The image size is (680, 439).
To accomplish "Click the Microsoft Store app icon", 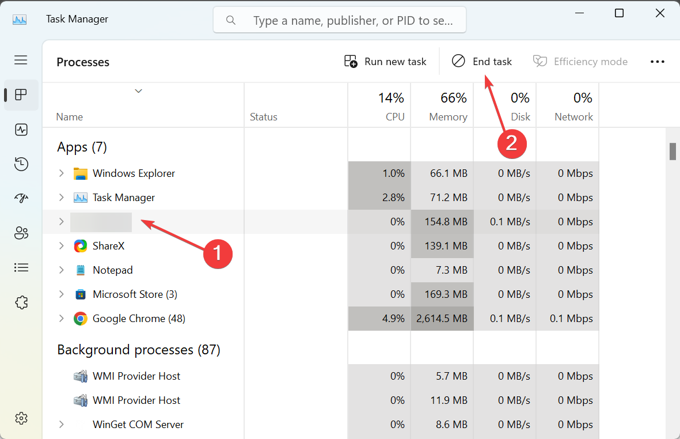I will coord(80,294).
